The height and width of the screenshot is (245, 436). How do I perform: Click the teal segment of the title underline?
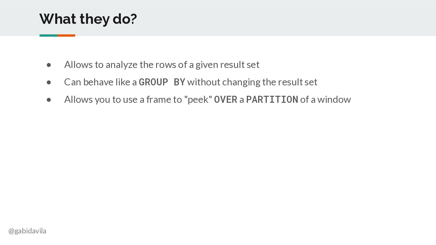[x=49, y=35]
